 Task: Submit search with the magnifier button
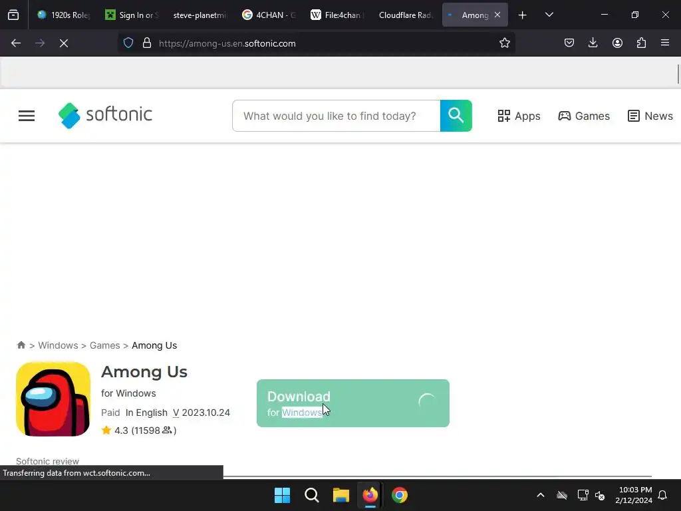click(x=456, y=116)
